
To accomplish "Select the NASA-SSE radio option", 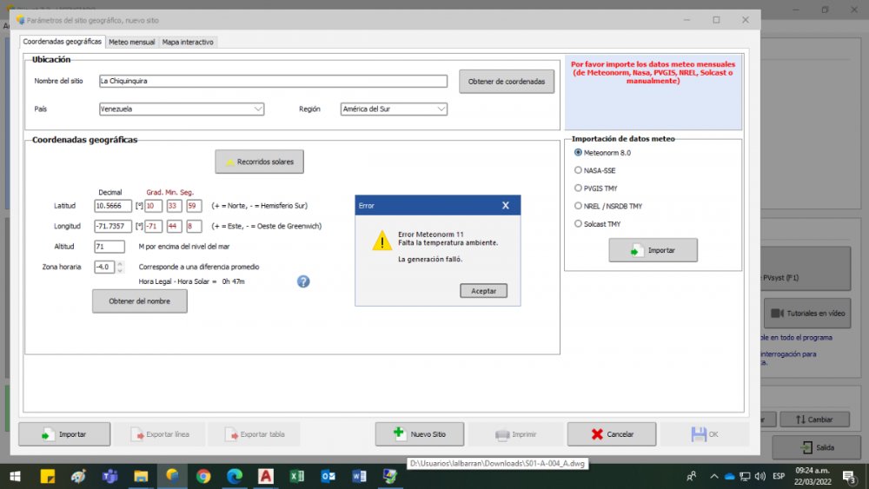I will pyautogui.click(x=579, y=170).
